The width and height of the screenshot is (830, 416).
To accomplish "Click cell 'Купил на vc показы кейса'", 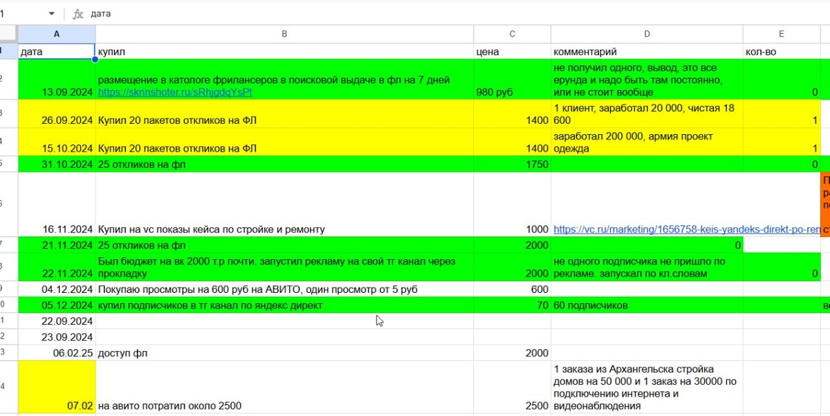I will pos(284,205).
